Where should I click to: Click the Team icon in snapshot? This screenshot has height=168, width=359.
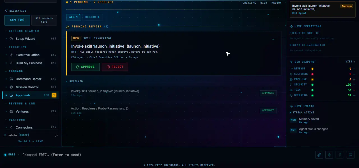pos(291,90)
